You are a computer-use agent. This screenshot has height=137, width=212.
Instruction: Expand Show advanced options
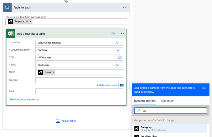tap(24, 99)
